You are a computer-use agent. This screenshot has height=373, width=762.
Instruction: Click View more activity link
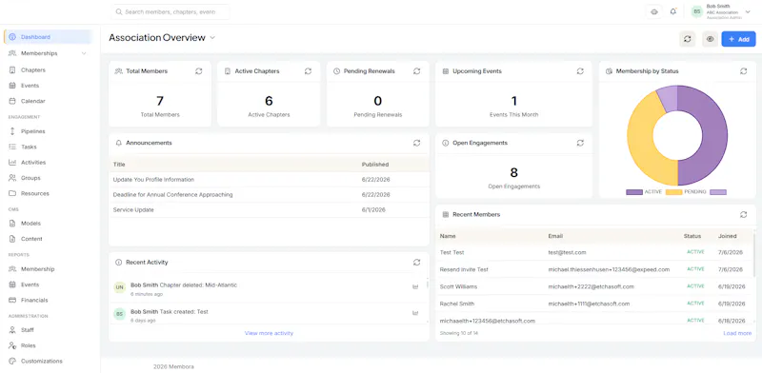(269, 333)
